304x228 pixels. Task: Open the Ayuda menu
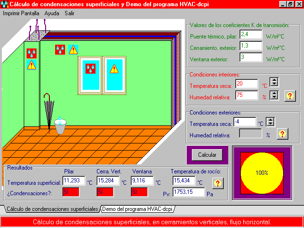pyautogui.click(x=52, y=13)
